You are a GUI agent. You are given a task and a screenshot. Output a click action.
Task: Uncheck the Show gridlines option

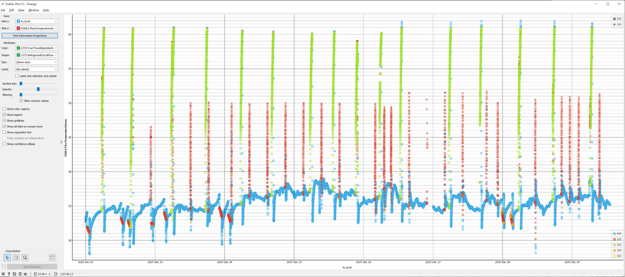pyautogui.click(x=4, y=120)
